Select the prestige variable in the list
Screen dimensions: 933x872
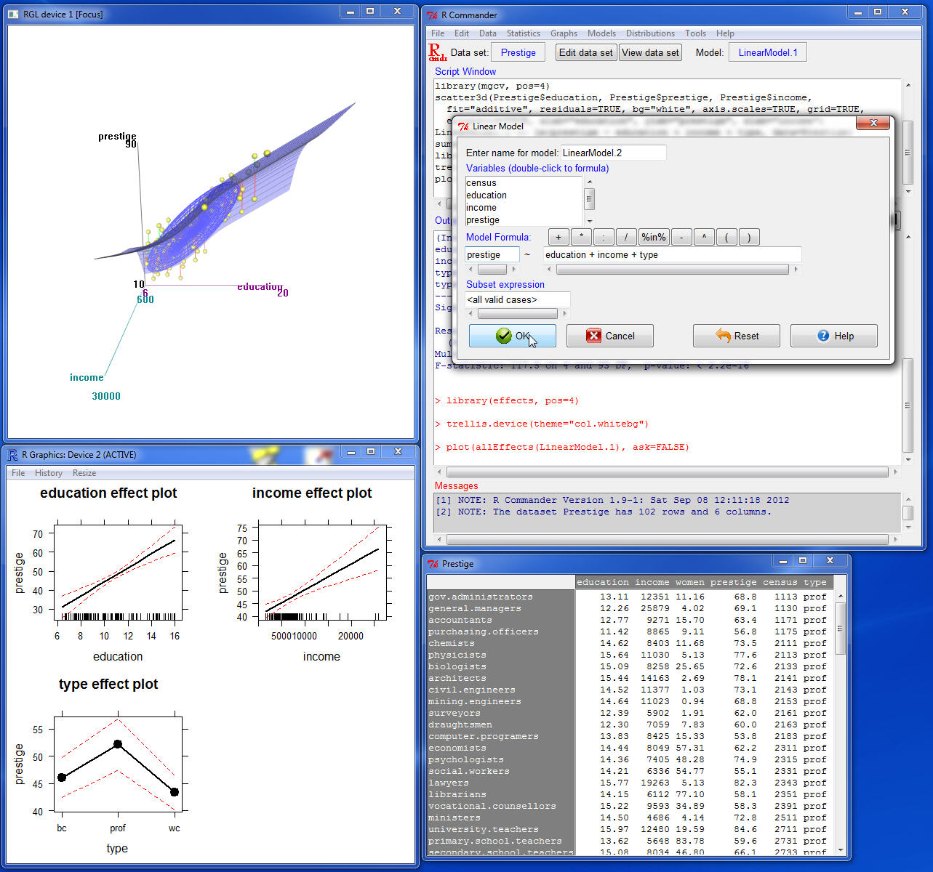[524, 220]
